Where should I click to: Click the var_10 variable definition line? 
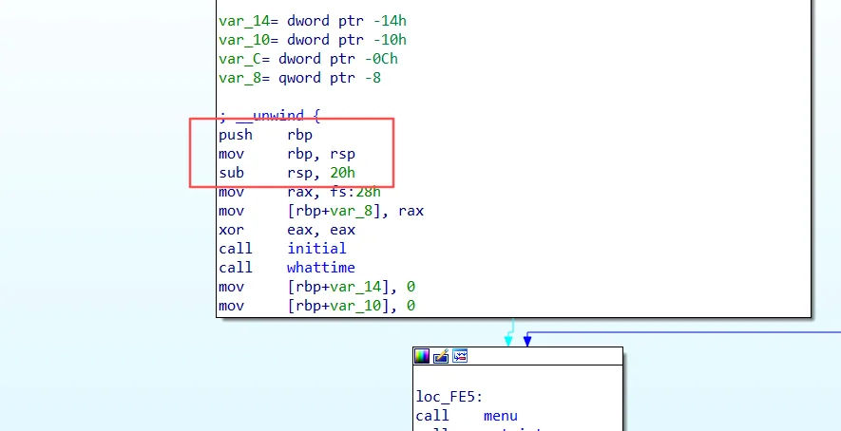point(312,40)
